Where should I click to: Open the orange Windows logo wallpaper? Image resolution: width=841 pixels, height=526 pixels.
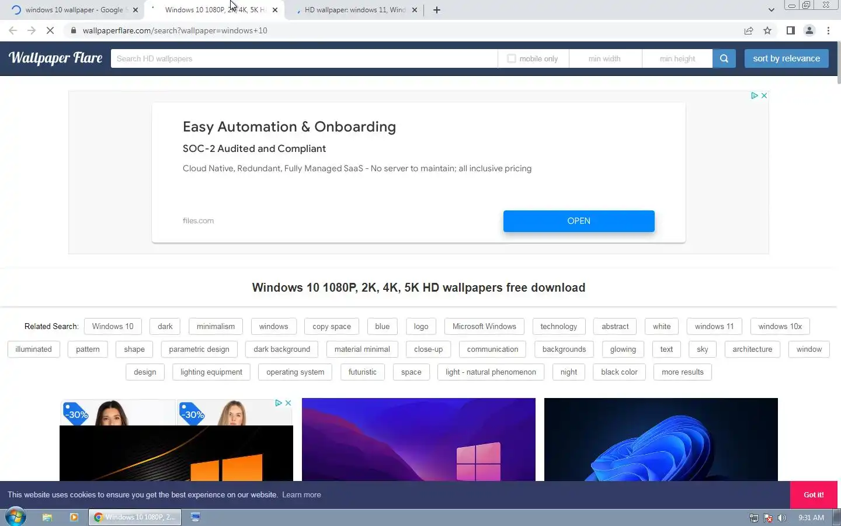click(176, 453)
